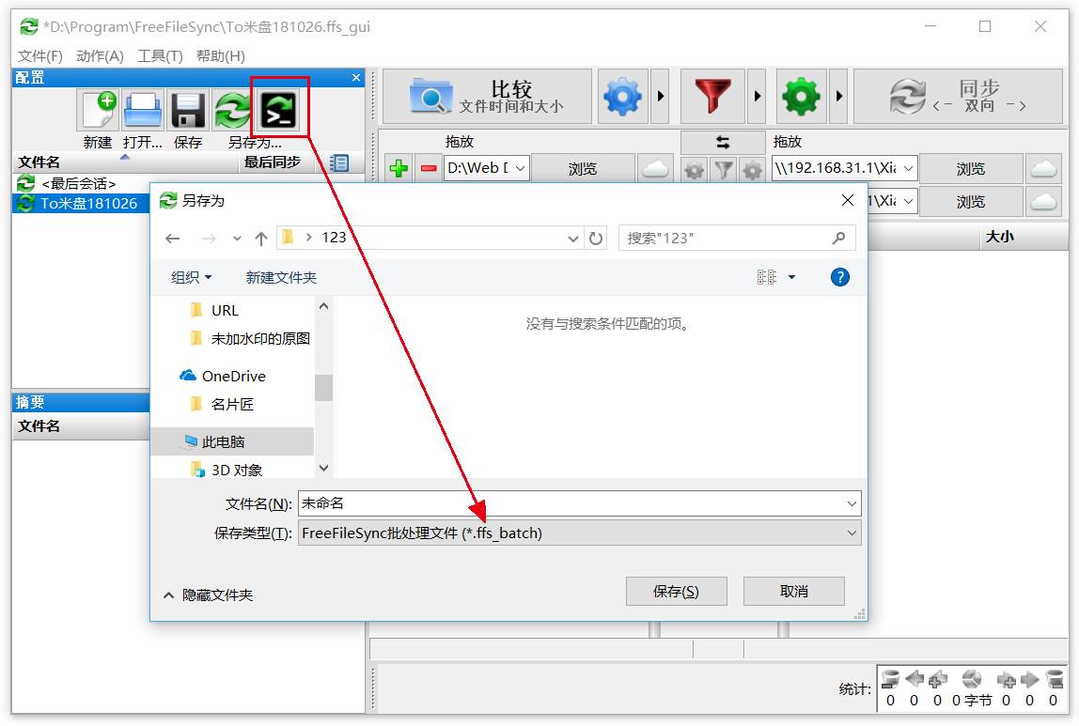Screen dimensions: 1079x726
Task: Open the D:\Web folder path dropdown
Action: pos(520,167)
